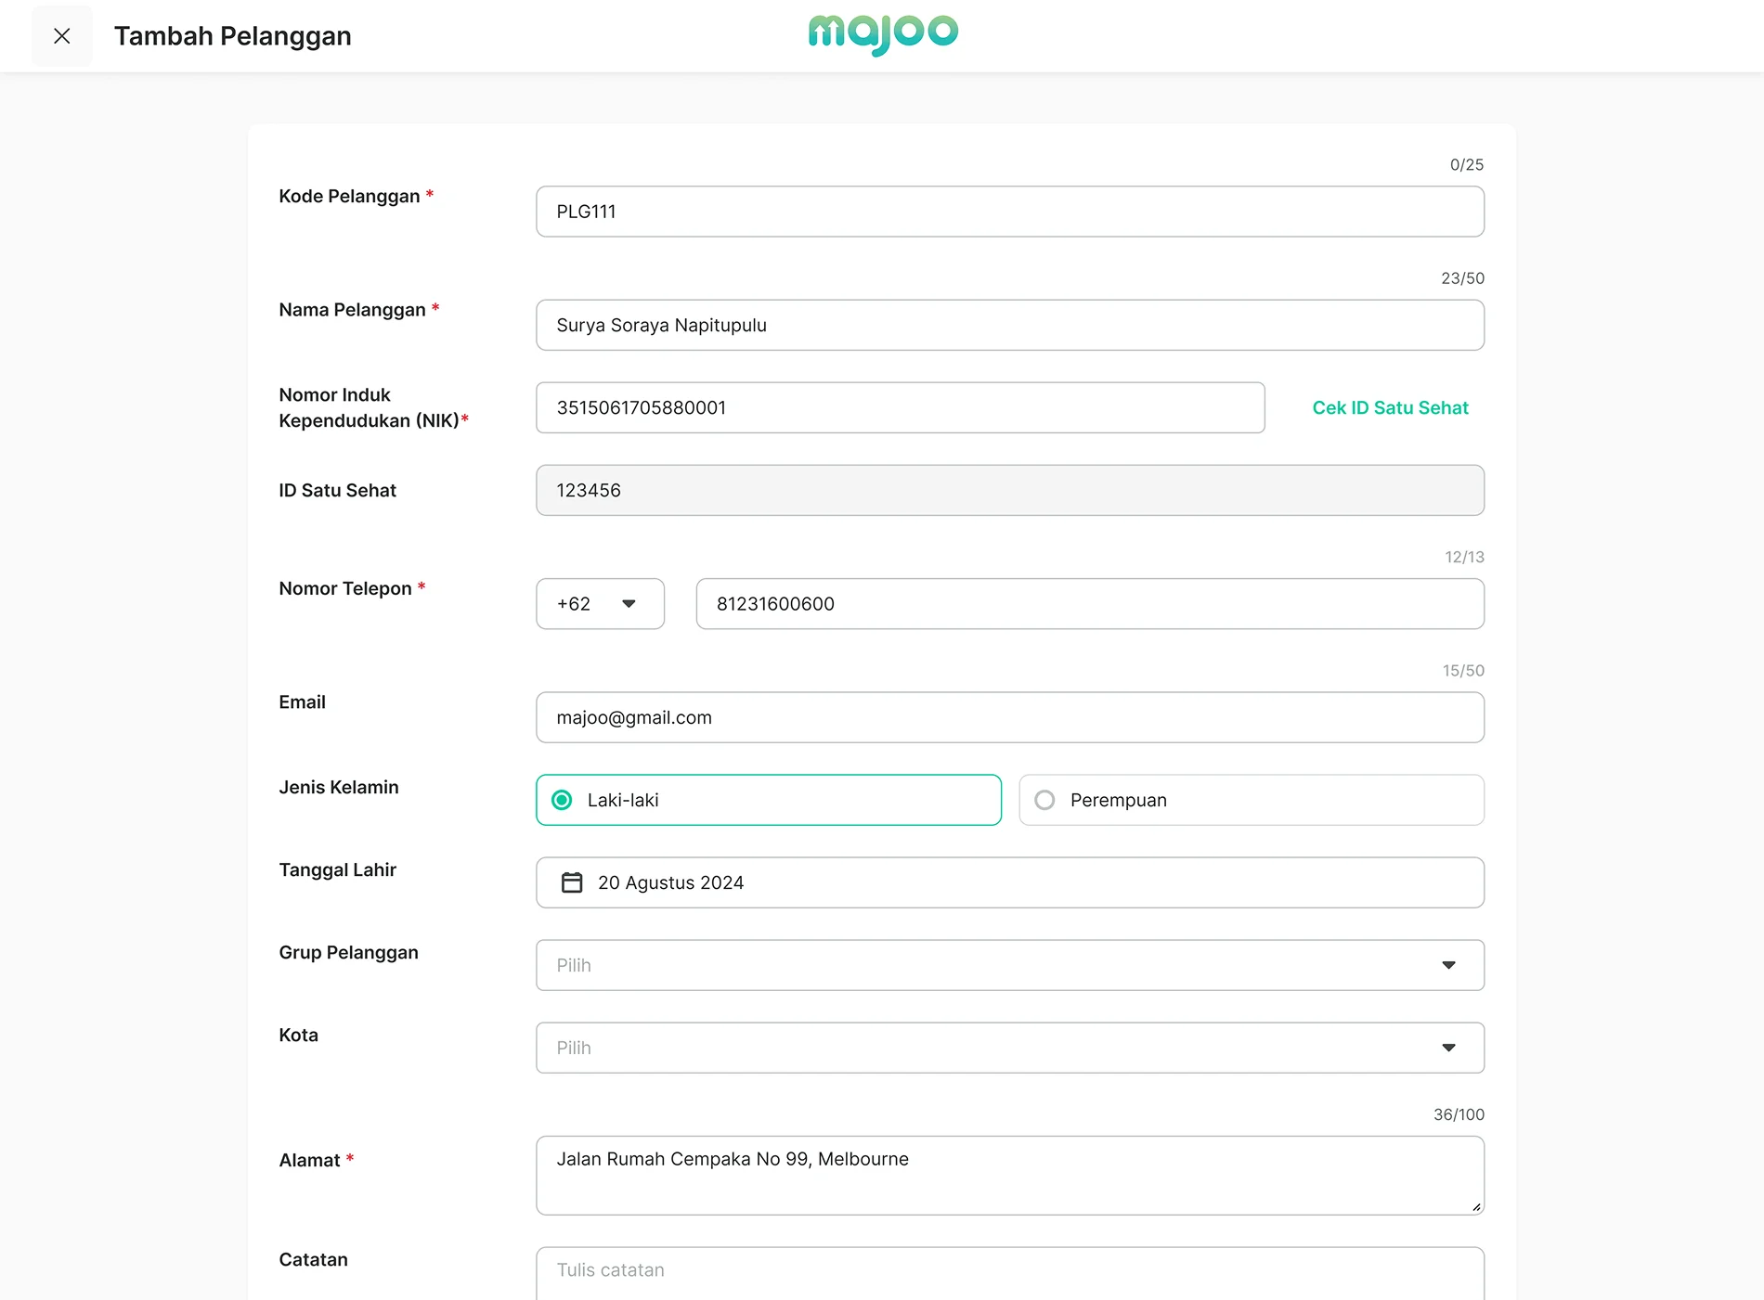Open the calendar icon in Tanggal Lahir

tap(572, 882)
